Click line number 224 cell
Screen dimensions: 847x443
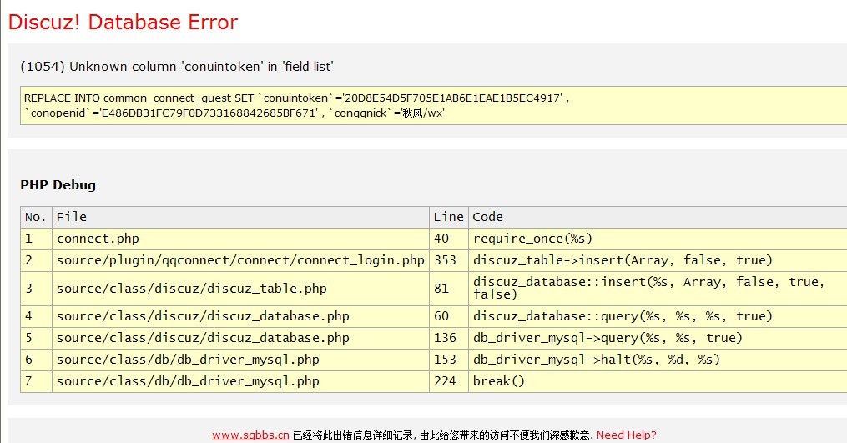coord(446,381)
